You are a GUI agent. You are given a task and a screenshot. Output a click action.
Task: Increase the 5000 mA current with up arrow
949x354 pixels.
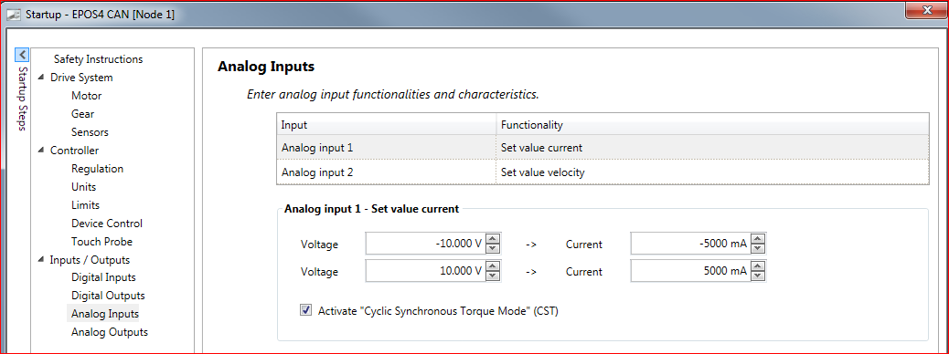[x=759, y=266]
